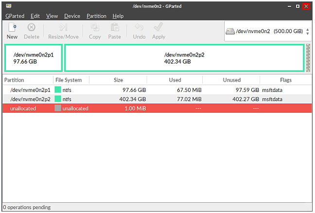Open the Device menu
Viewport: 315px width, 213px height.
tap(72, 16)
